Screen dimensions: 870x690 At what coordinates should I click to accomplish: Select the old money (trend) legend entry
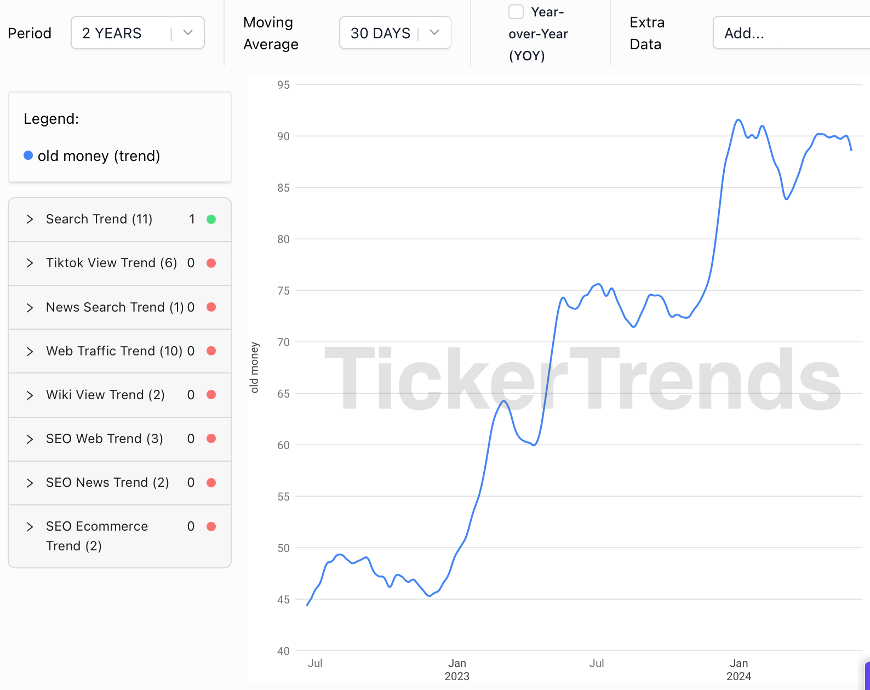(x=99, y=156)
